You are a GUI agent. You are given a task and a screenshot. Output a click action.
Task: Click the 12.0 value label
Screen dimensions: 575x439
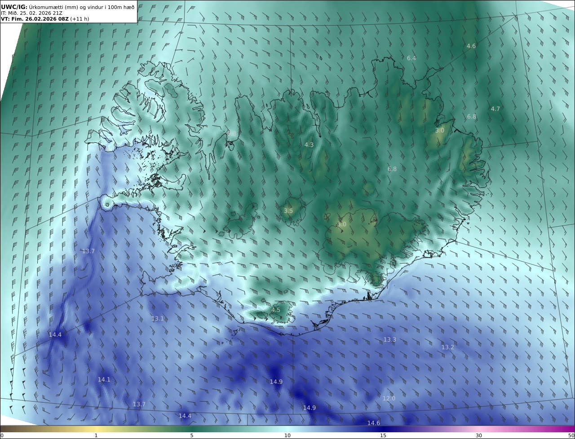pyautogui.click(x=389, y=398)
